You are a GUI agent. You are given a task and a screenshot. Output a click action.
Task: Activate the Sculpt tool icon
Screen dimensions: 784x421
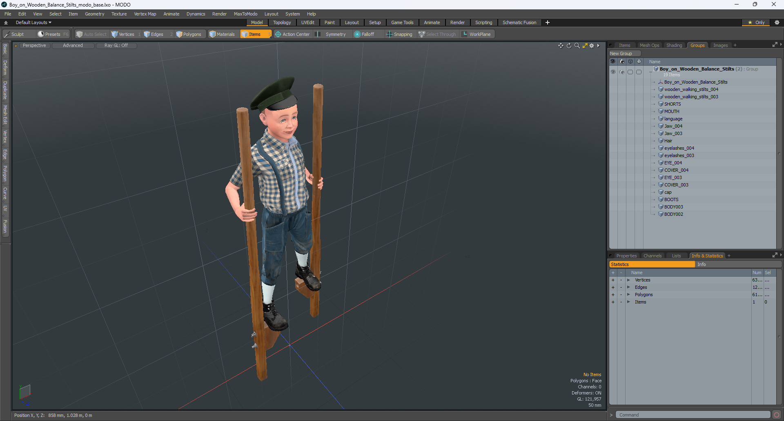pyautogui.click(x=7, y=34)
